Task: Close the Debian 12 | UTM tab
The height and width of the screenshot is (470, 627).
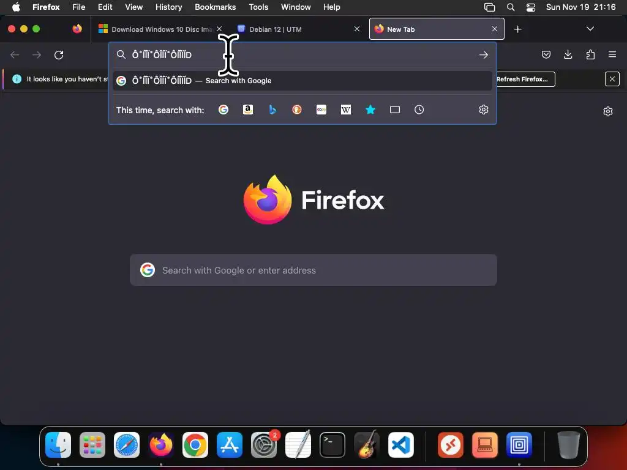Action: click(x=357, y=29)
